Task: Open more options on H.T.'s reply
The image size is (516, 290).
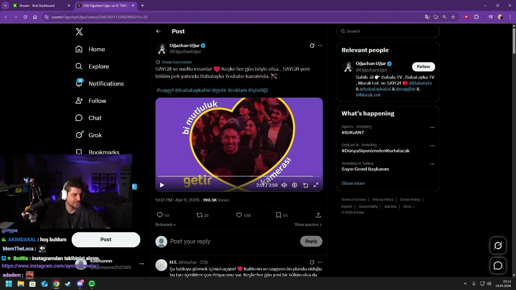Action: (320, 262)
